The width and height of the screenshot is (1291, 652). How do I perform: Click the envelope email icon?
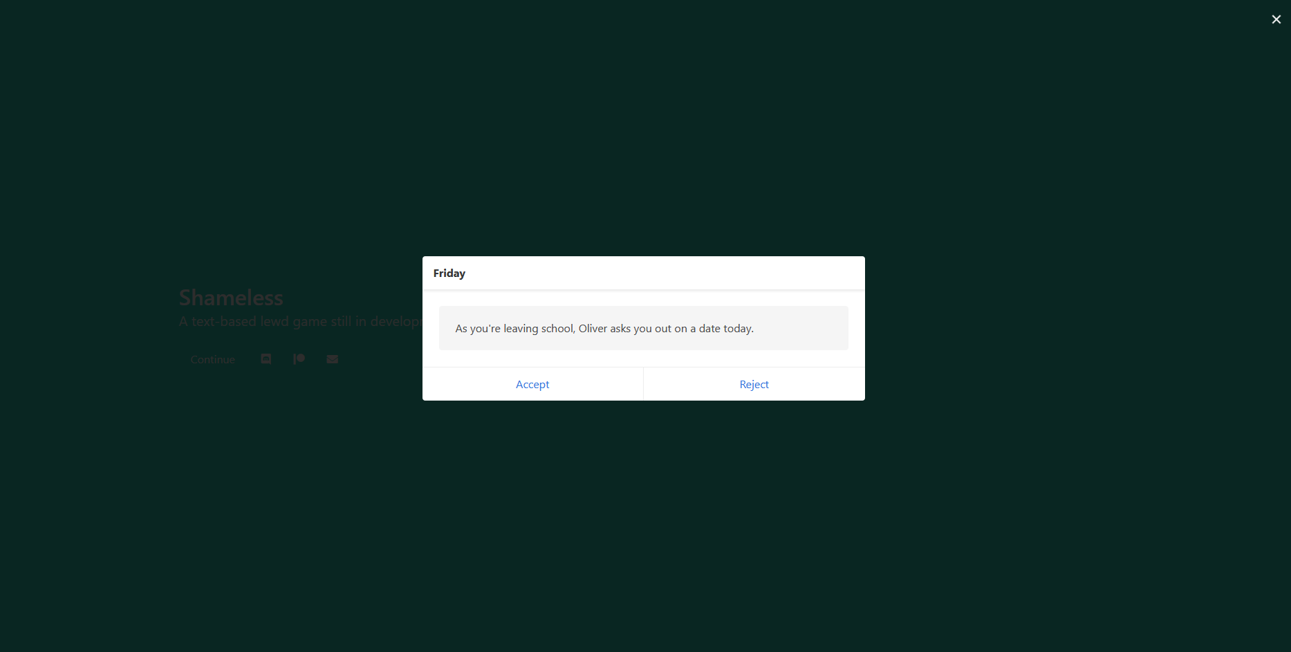click(333, 359)
